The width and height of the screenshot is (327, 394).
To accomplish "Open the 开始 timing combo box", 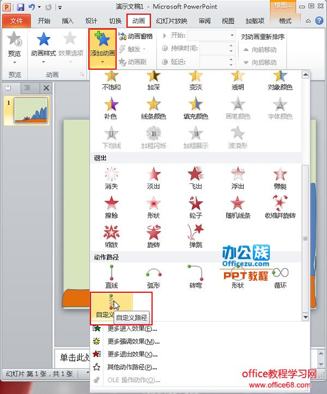I will 211,35.
